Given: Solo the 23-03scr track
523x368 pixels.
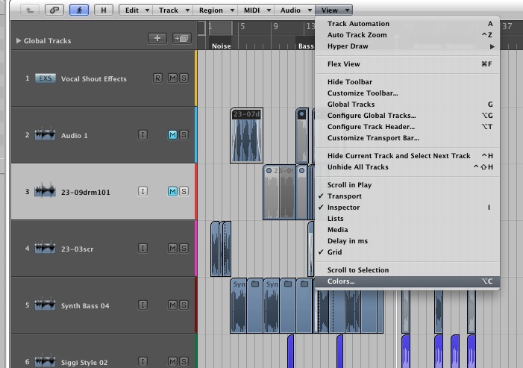Looking at the screenshot, I should pos(184,249).
